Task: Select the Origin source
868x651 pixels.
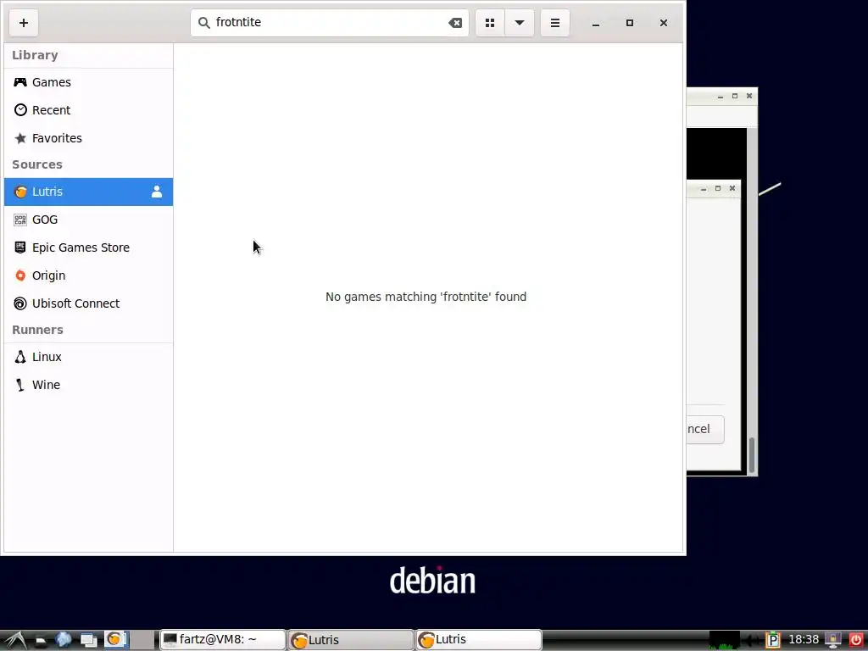Action: pyautogui.click(x=88, y=275)
